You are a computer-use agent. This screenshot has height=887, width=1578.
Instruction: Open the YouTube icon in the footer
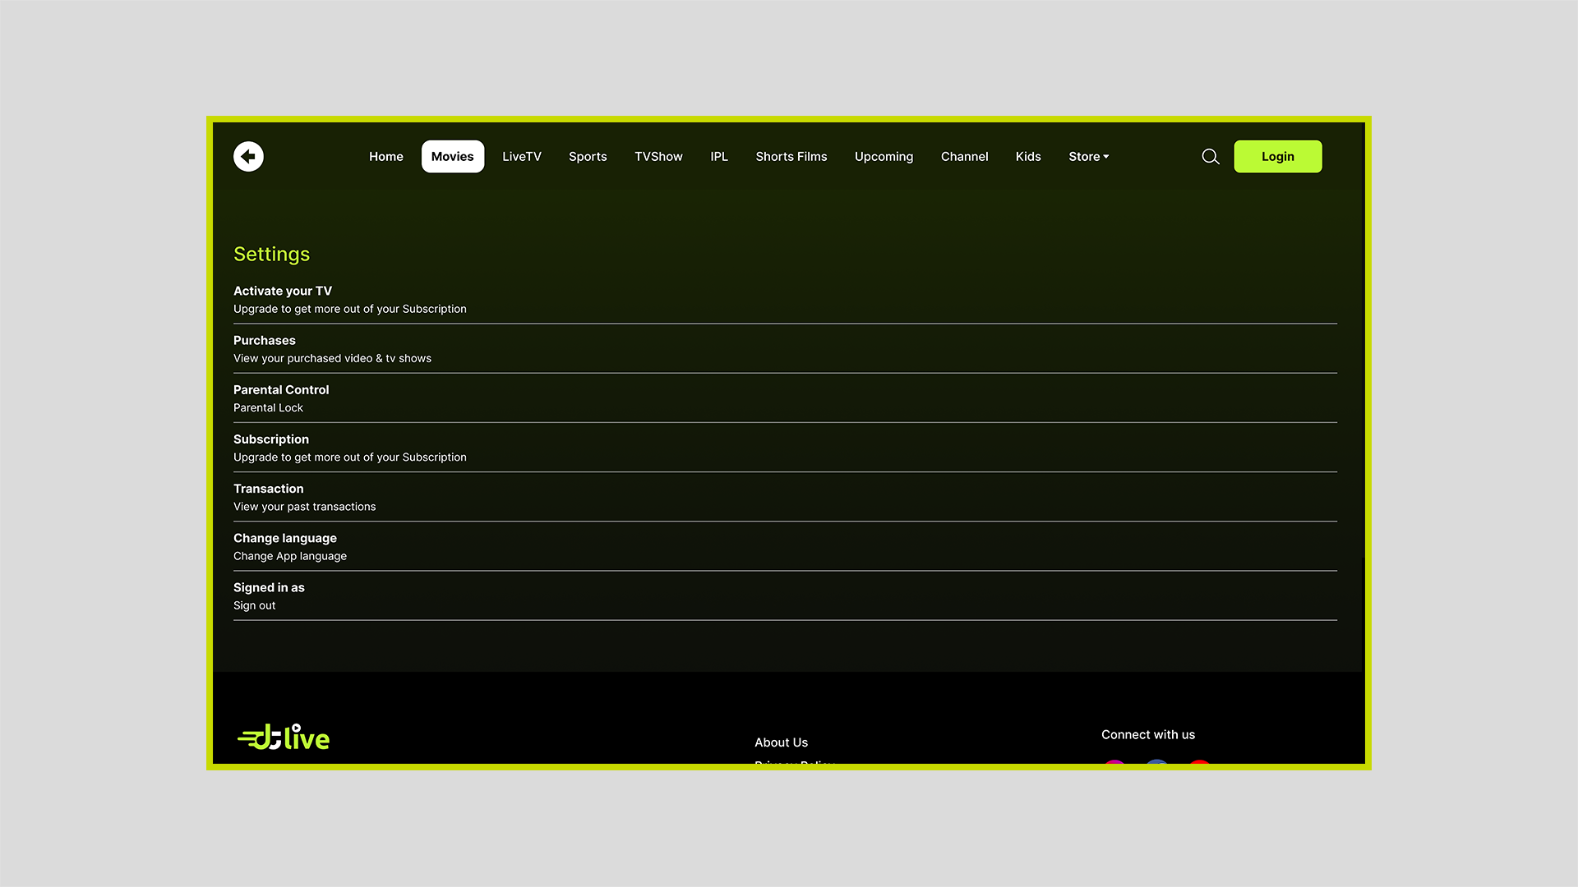click(x=1199, y=768)
